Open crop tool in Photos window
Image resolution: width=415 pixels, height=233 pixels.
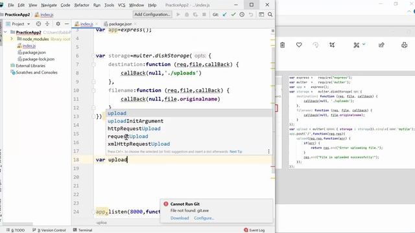[332, 45]
